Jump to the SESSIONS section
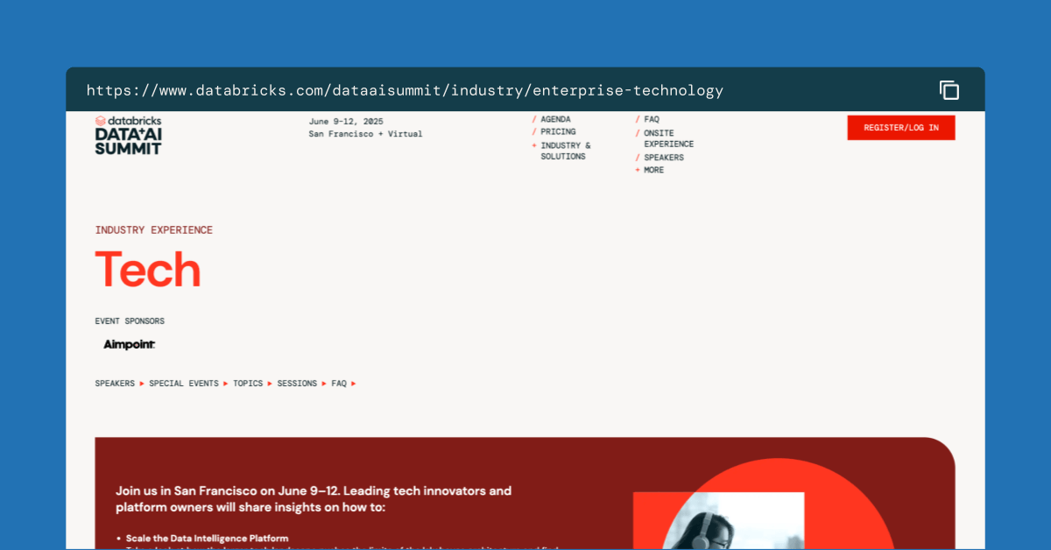 (x=297, y=384)
